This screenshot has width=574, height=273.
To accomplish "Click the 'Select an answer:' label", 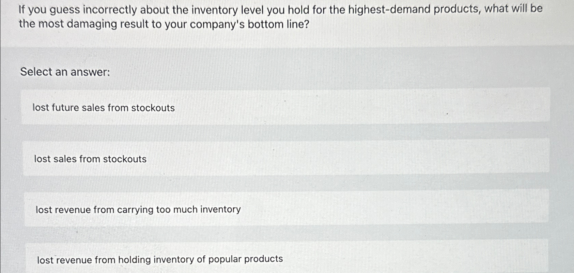I will coord(64,72).
